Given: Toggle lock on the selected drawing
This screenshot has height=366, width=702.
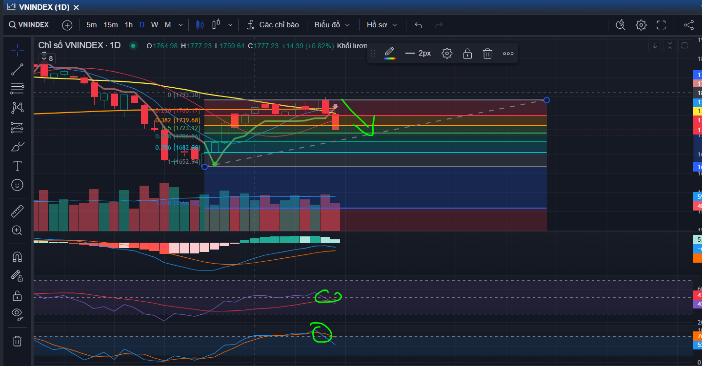Looking at the screenshot, I should point(467,53).
